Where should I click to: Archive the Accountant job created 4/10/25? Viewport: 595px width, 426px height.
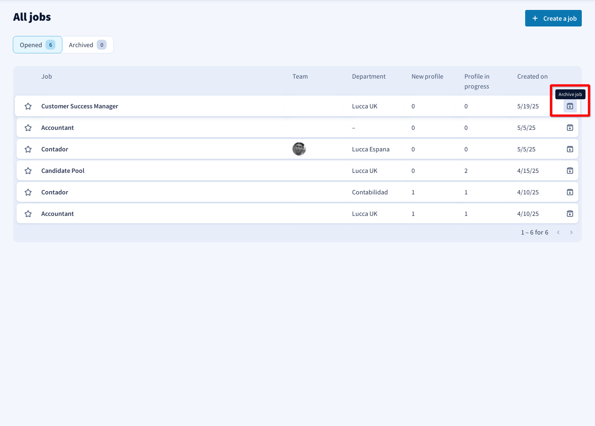570,214
